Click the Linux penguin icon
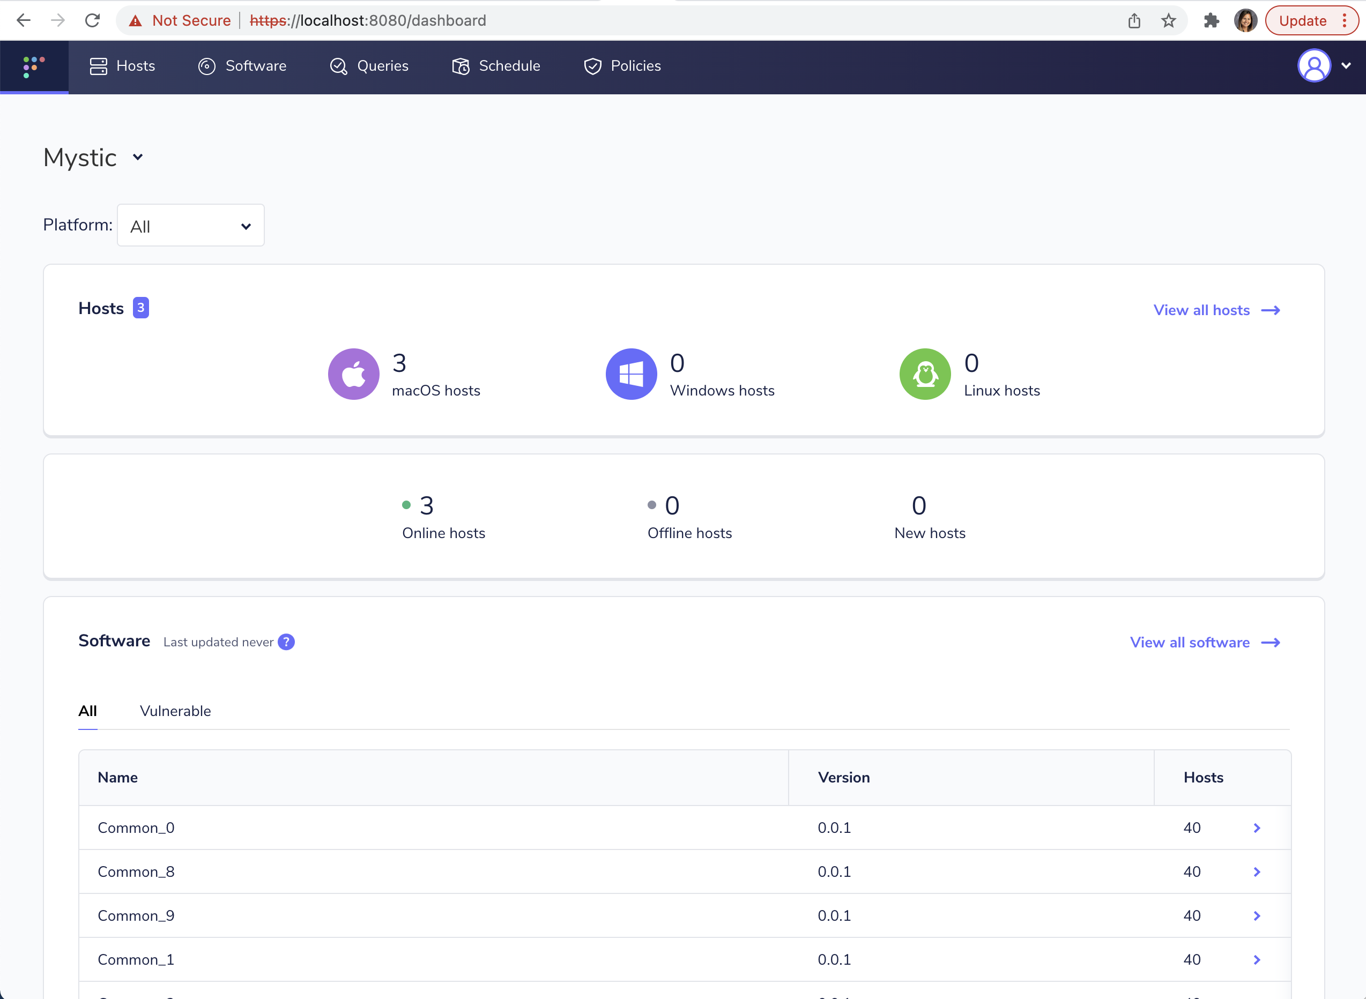This screenshot has height=999, width=1366. [925, 374]
